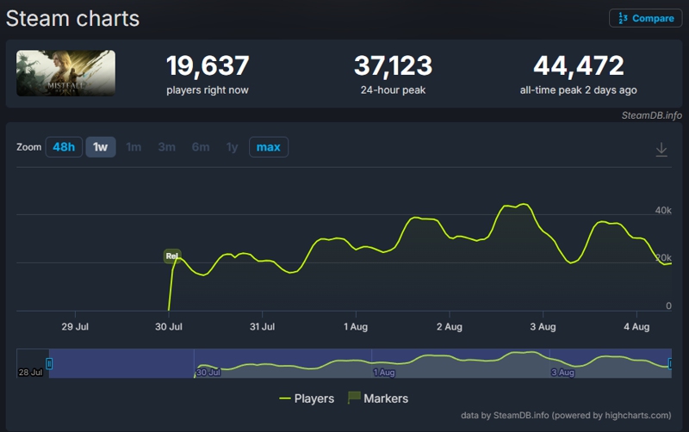Image resolution: width=689 pixels, height=432 pixels.
Task: Click the 30 Jul axis label
Action: click(x=169, y=327)
